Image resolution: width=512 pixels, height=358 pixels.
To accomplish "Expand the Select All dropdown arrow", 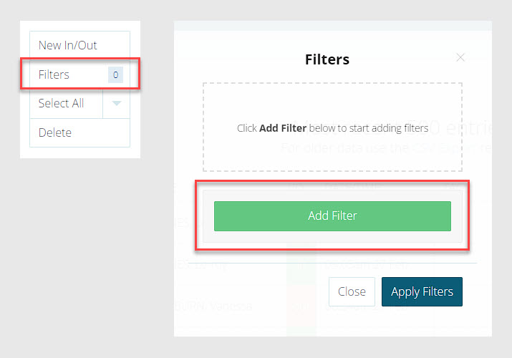I will pos(117,103).
